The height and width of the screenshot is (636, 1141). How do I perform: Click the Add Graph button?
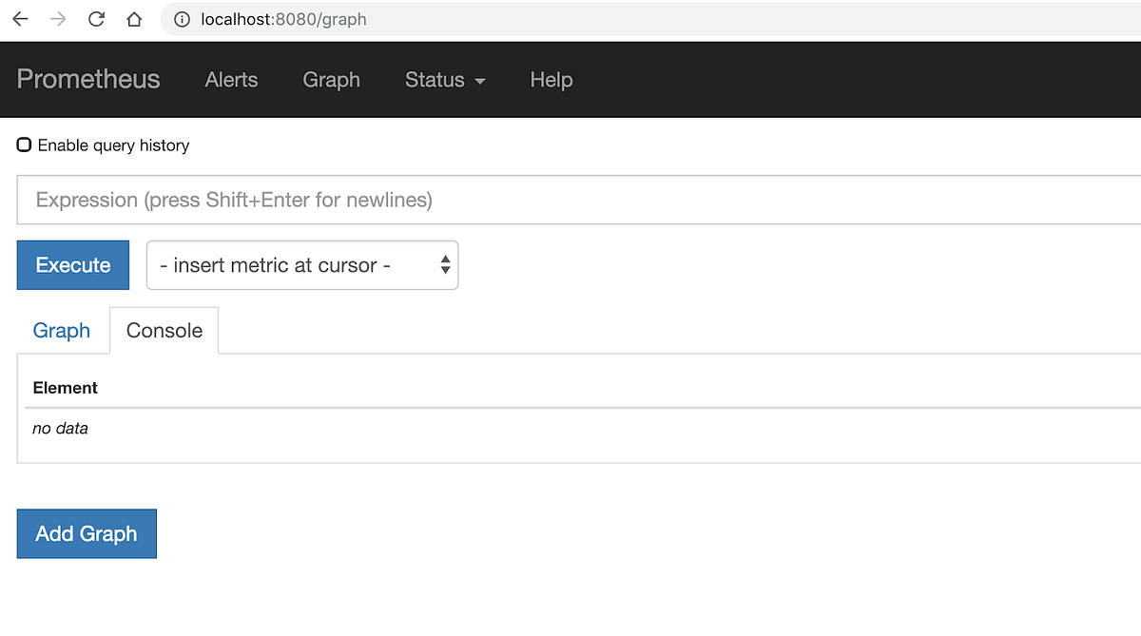86,533
